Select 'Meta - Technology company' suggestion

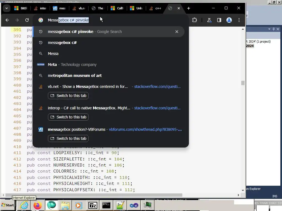pyautogui.click(x=109, y=65)
